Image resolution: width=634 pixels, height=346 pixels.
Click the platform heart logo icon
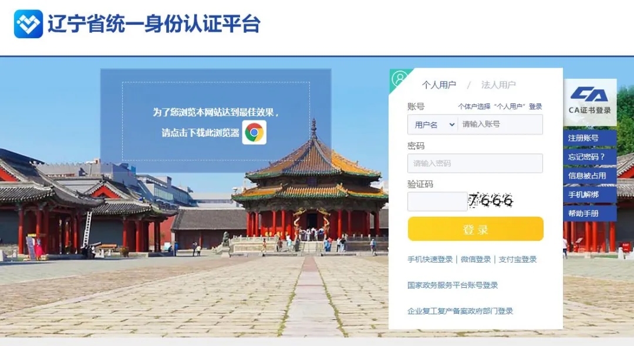point(28,24)
